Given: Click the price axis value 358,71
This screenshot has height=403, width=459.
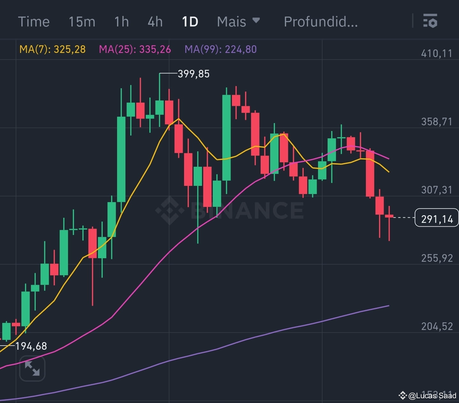Looking at the screenshot, I should pos(436,121).
